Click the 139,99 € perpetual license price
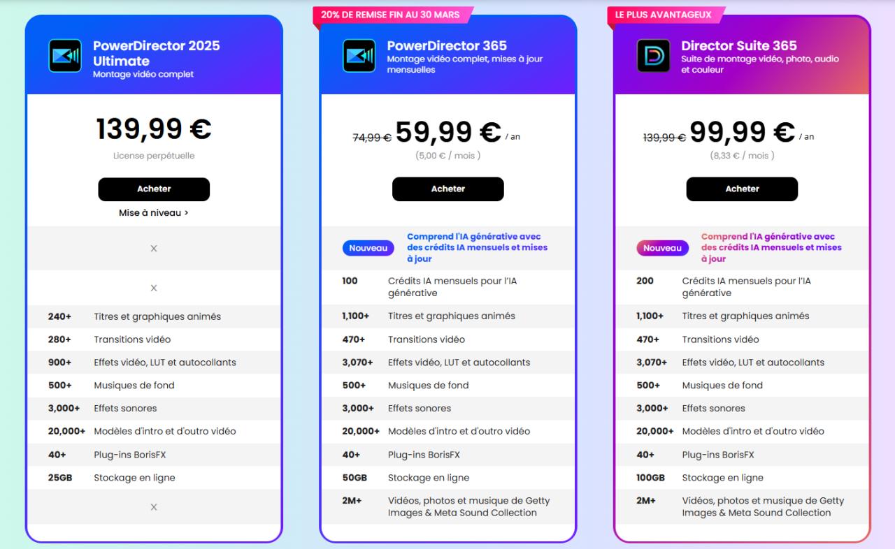895x549 pixels. tap(154, 129)
